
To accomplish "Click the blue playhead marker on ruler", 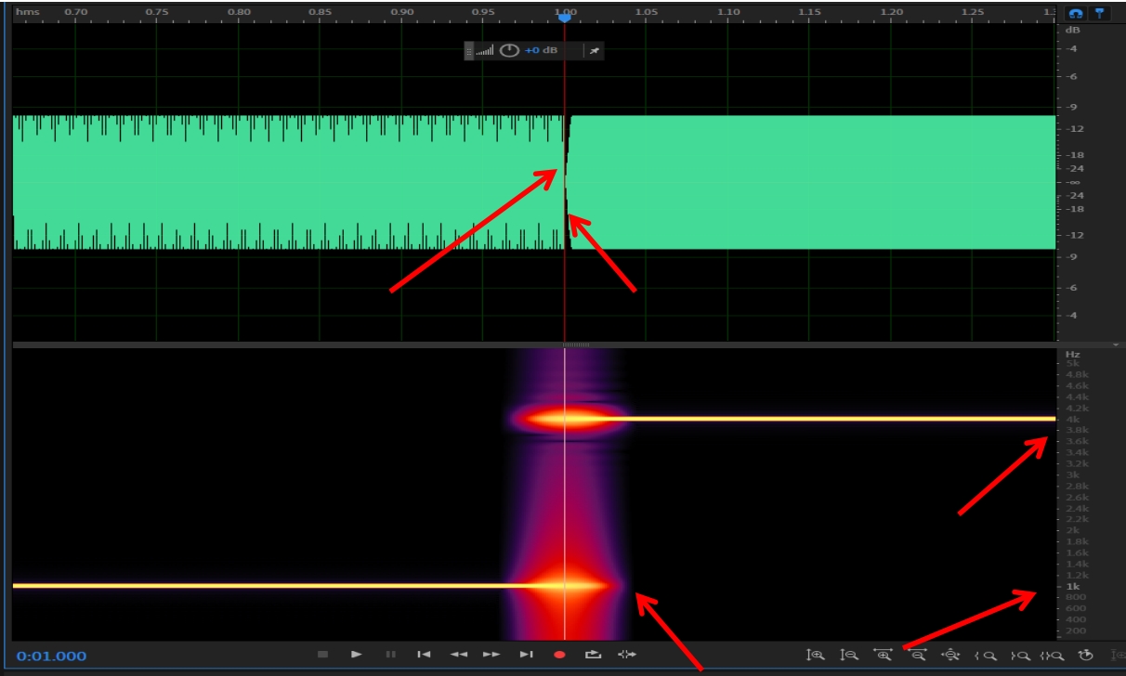I will 564,18.
